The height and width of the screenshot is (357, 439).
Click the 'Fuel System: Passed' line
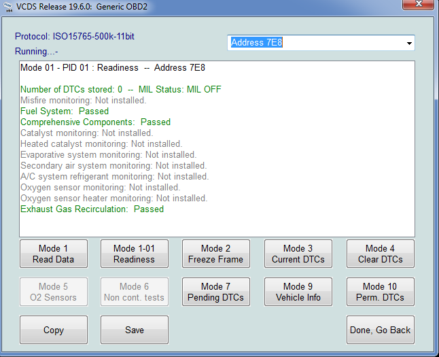(65, 112)
